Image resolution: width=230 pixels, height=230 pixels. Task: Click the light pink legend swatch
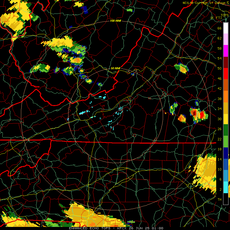pos(226,39)
